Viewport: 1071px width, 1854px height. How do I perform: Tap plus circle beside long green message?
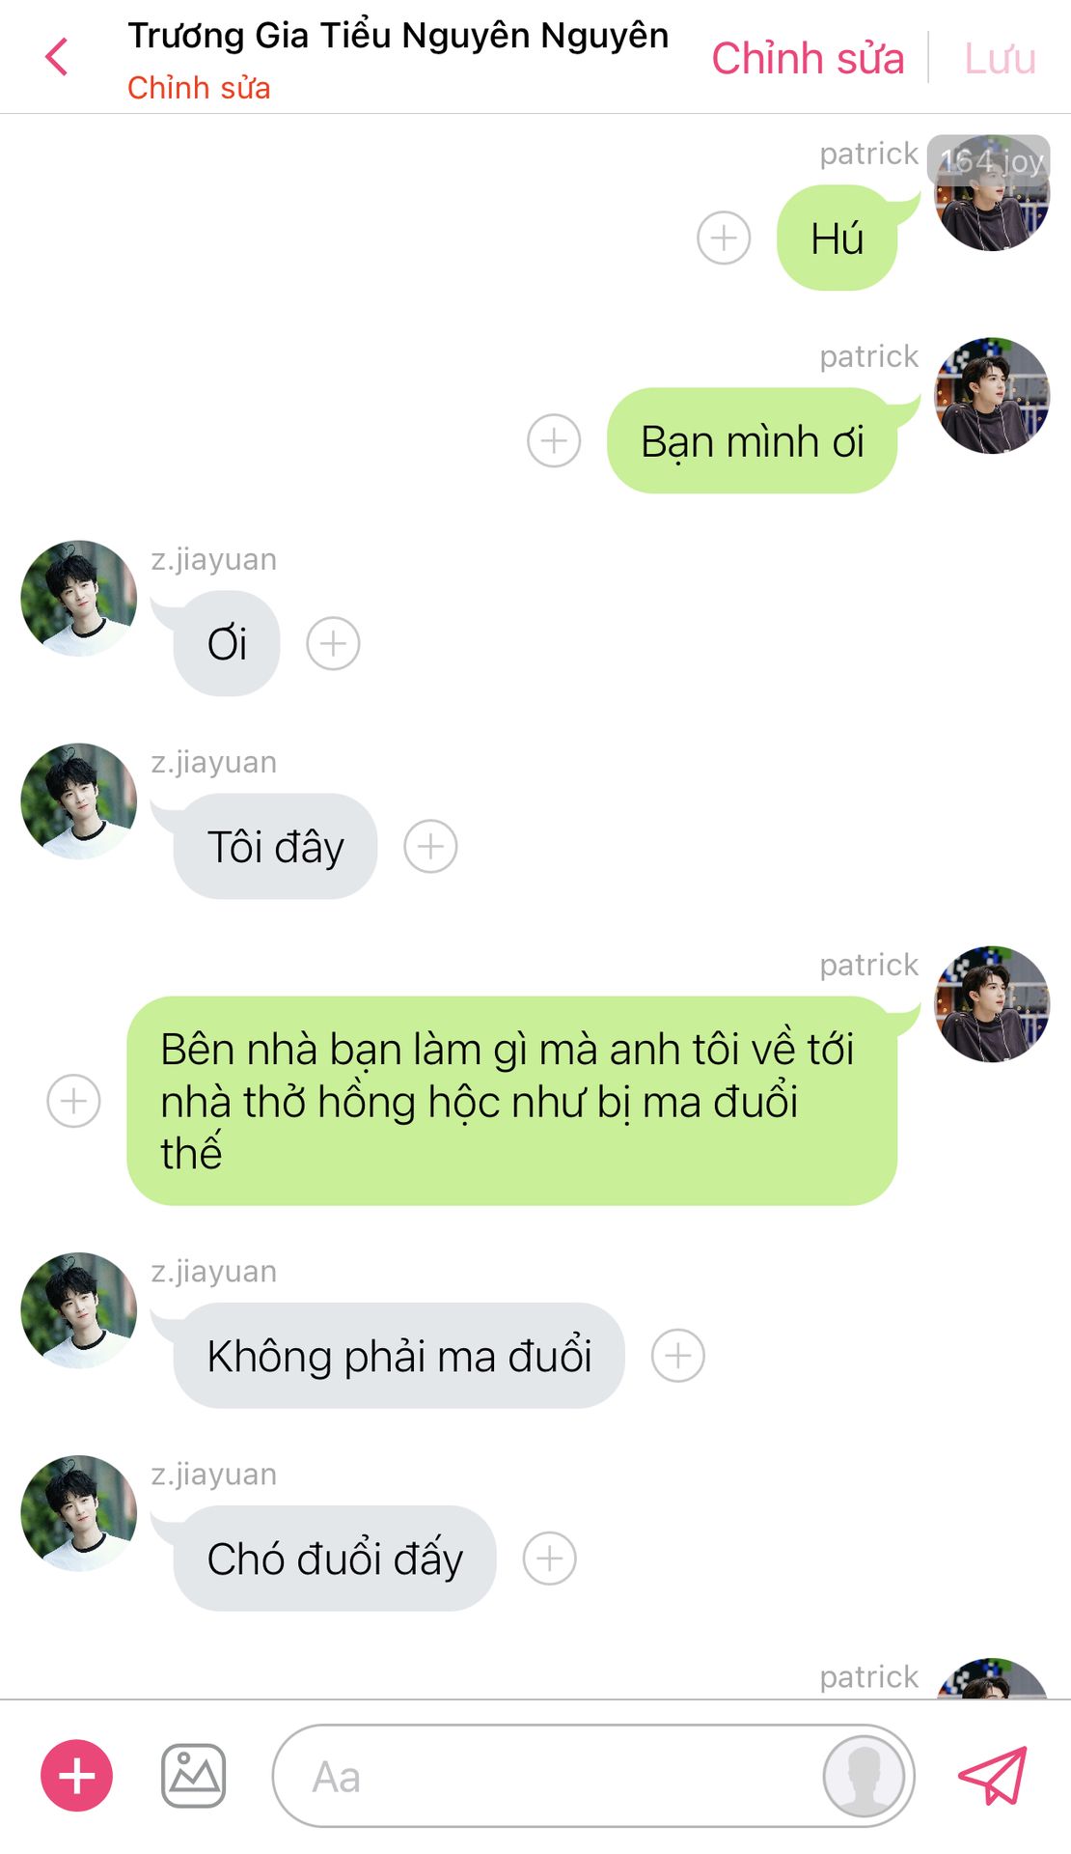pos(74,1101)
